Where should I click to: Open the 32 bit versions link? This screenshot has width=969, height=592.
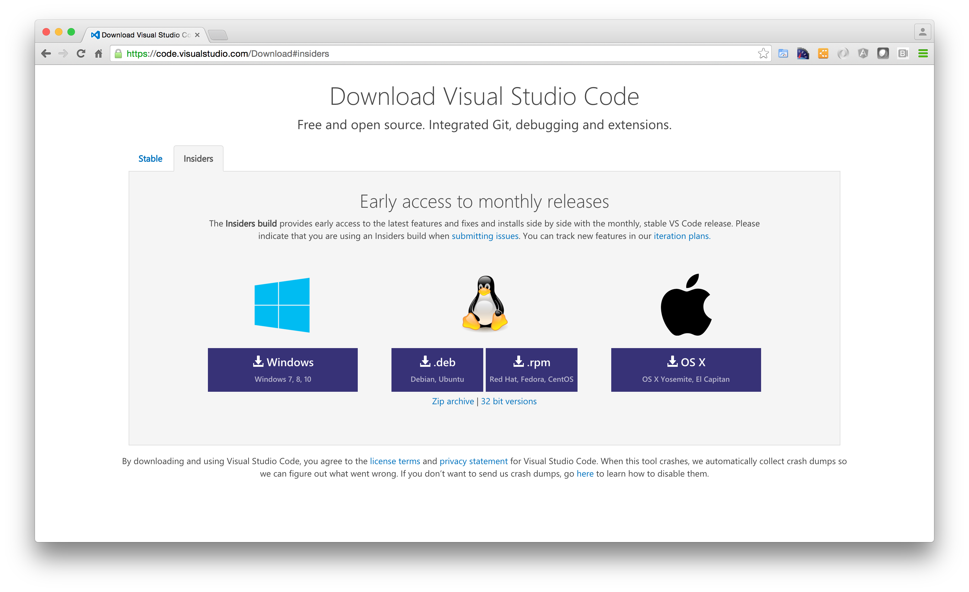tap(509, 401)
